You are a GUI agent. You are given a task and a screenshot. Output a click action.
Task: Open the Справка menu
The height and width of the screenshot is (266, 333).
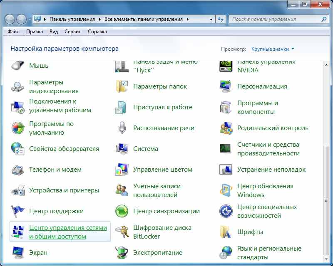click(97, 32)
